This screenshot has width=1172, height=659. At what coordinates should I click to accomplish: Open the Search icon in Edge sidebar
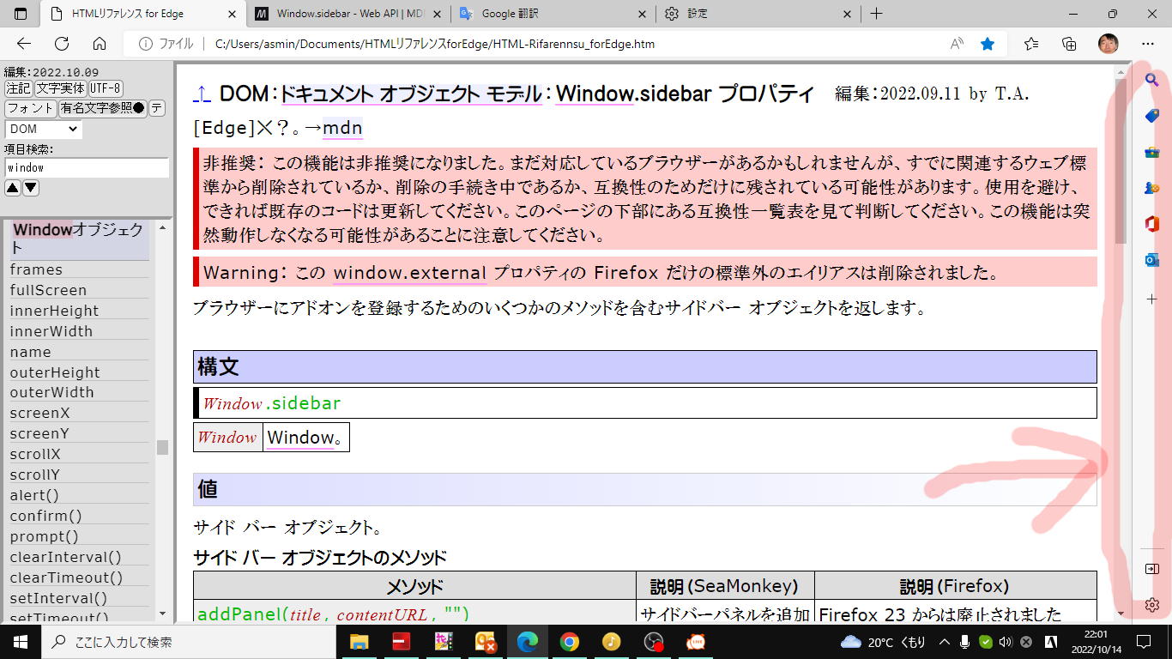pos(1151,80)
